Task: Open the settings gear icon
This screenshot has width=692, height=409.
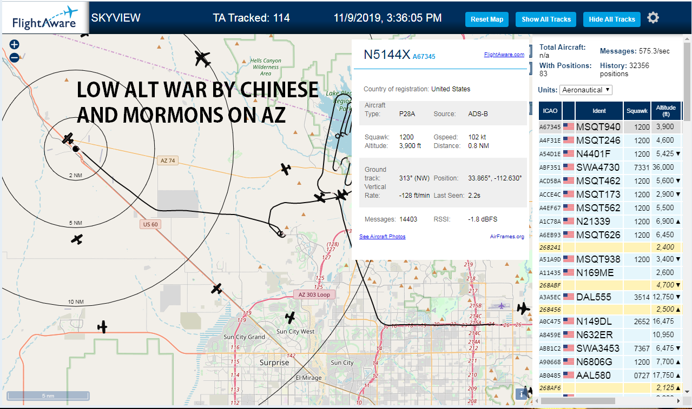Action: coord(653,18)
